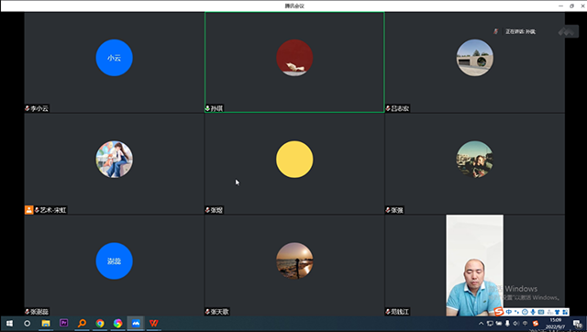Screen dimensions: 587x332
Task: Click the microphone icon in the system tray
Action: [507, 324]
